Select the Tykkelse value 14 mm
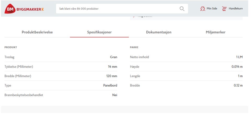The height and width of the screenshot is (118, 251). pyautogui.click(x=112, y=67)
